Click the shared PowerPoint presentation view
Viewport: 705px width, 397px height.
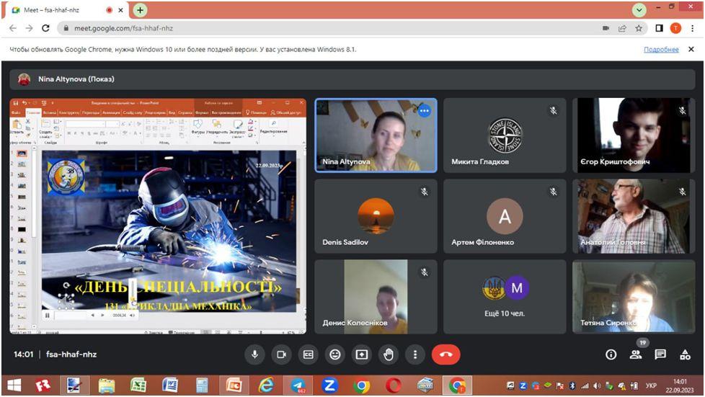pyautogui.click(x=158, y=216)
